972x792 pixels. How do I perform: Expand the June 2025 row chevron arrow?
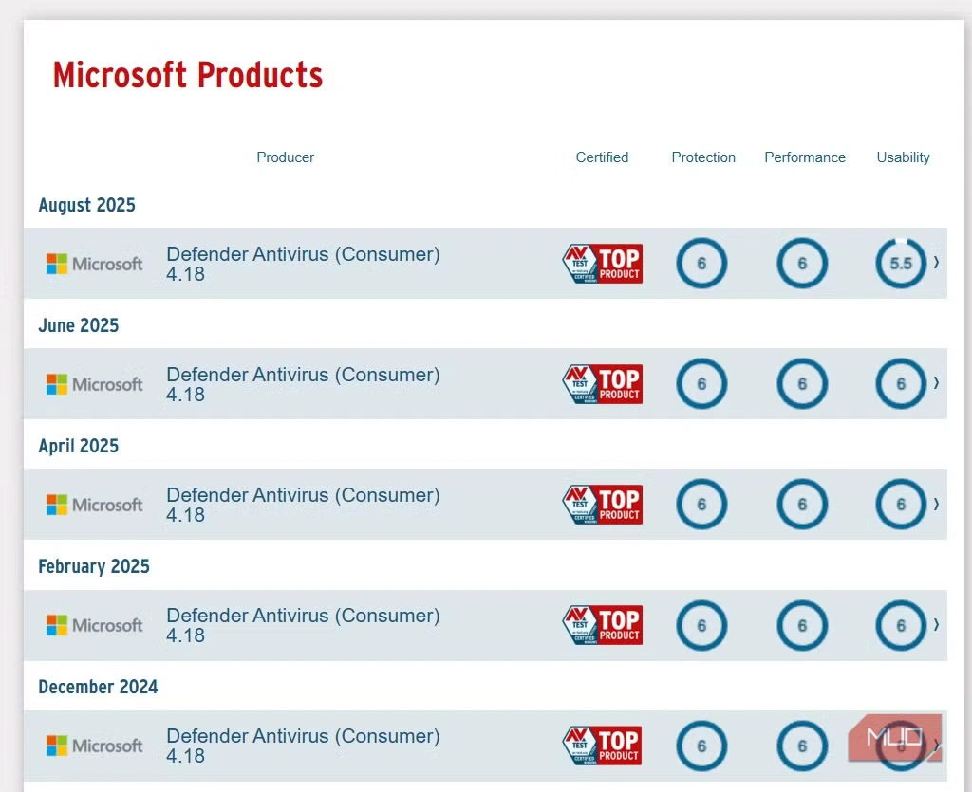[936, 383]
